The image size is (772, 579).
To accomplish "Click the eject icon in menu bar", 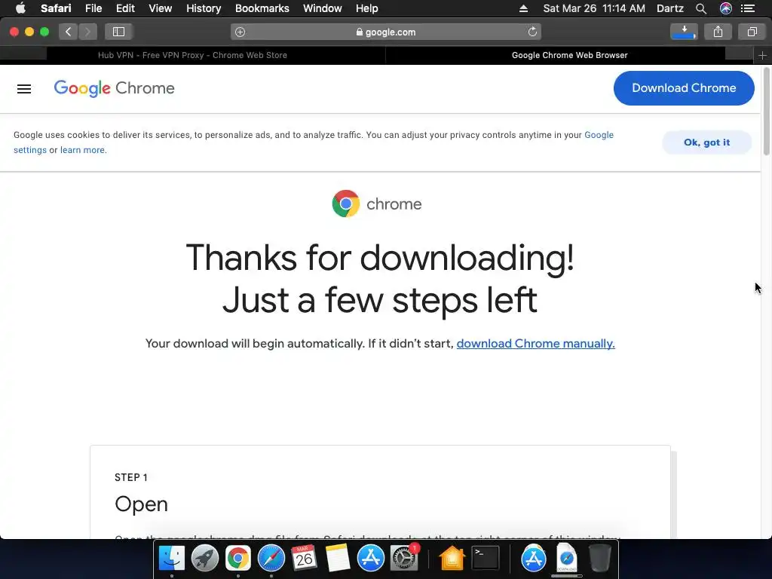I will [x=523, y=8].
